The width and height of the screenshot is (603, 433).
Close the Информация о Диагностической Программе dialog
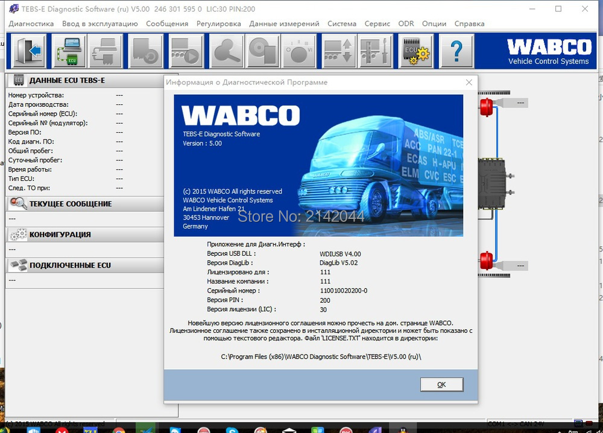pos(469,83)
